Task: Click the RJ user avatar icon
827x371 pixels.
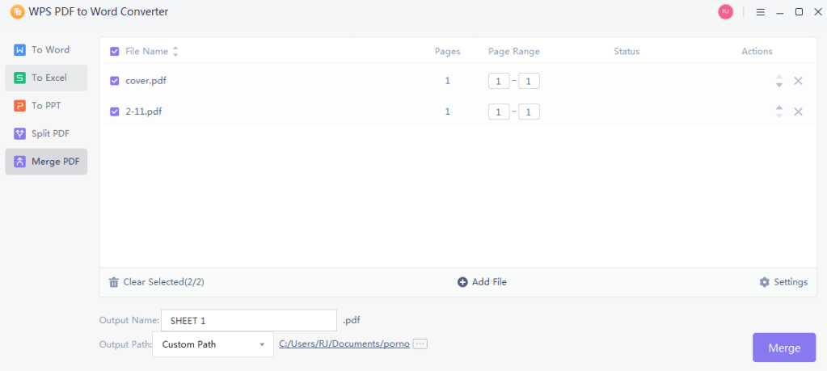Action: (725, 12)
